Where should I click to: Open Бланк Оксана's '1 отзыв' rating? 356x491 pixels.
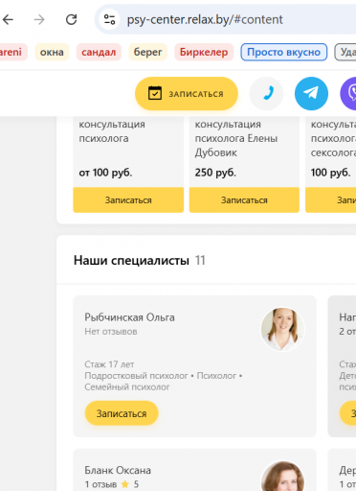tap(112, 484)
